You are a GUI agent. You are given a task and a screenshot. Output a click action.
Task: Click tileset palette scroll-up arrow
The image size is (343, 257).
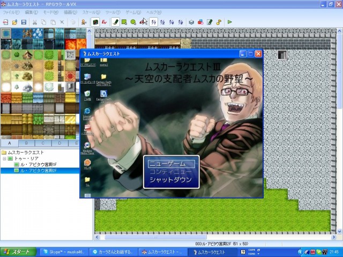click(x=90, y=31)
